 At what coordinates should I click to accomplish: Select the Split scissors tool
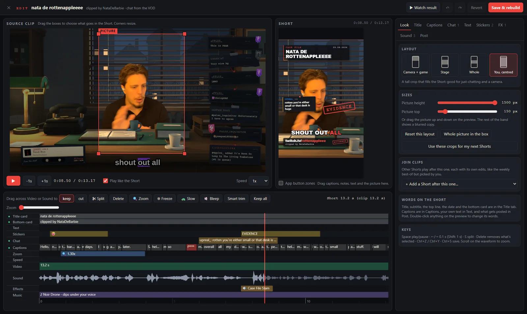(x=98, y=199)
